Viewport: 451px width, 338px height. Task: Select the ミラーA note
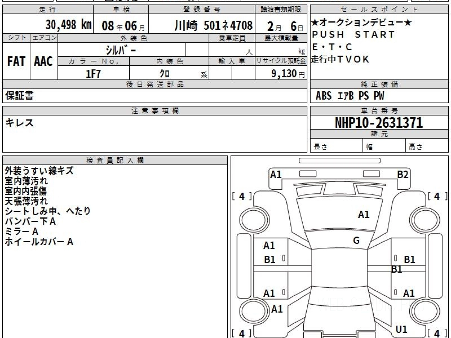[x=22, y=231]
